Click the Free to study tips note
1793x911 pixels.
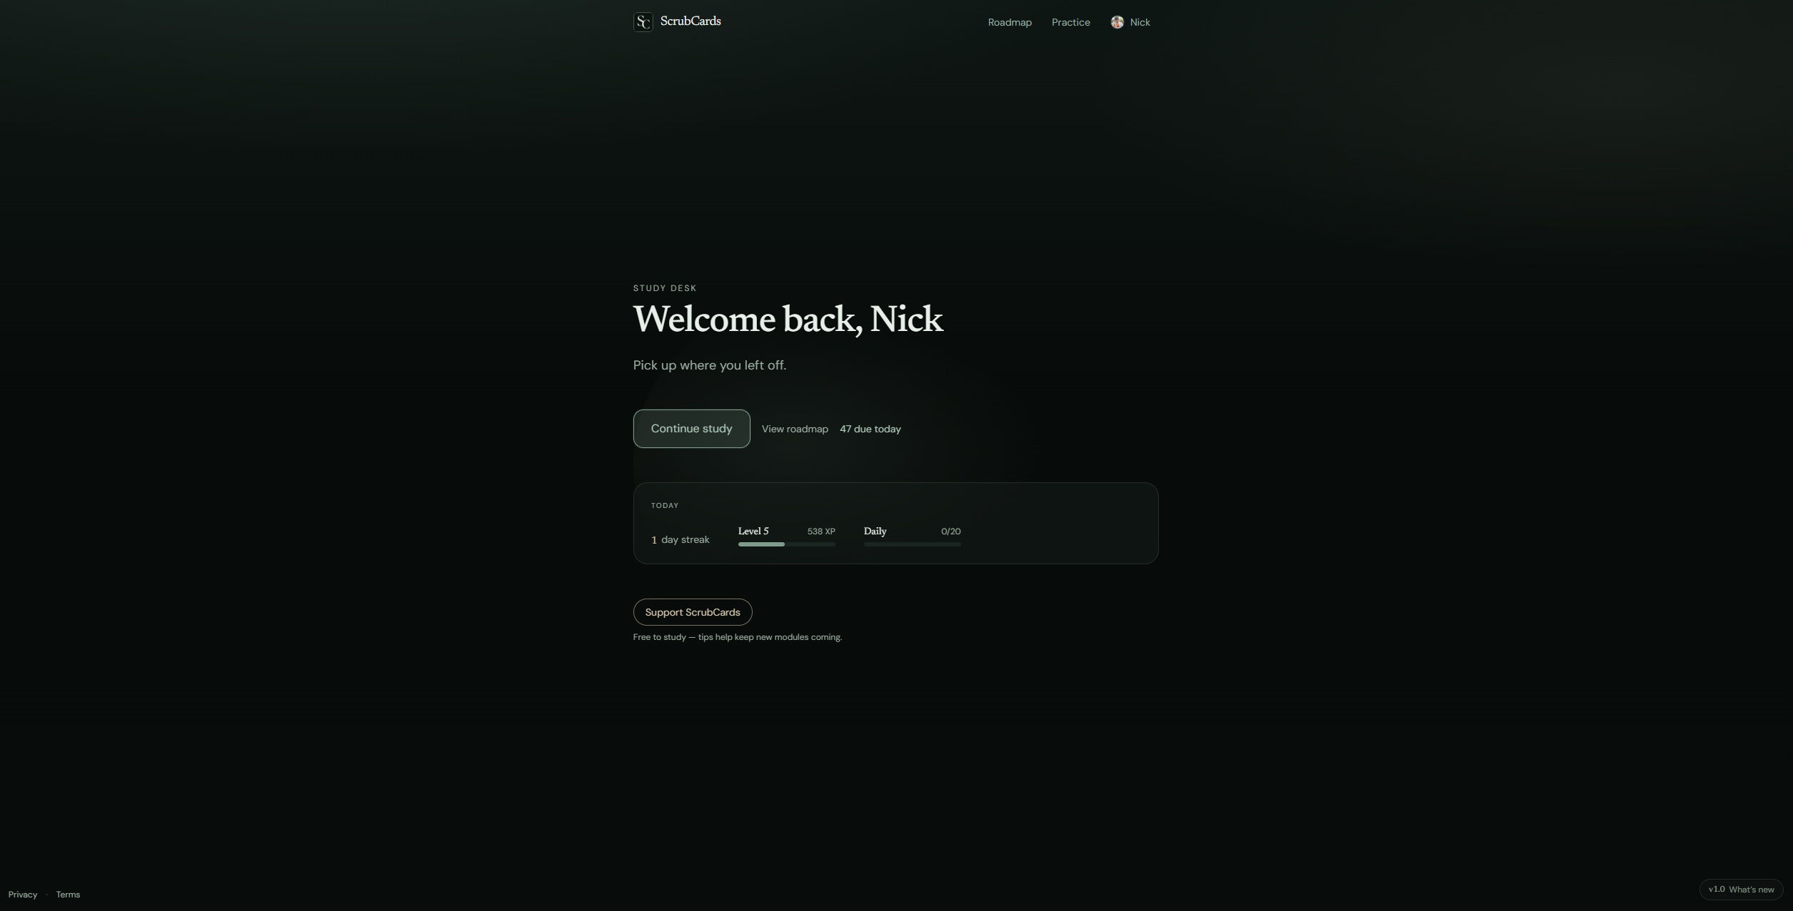[738, 637]
